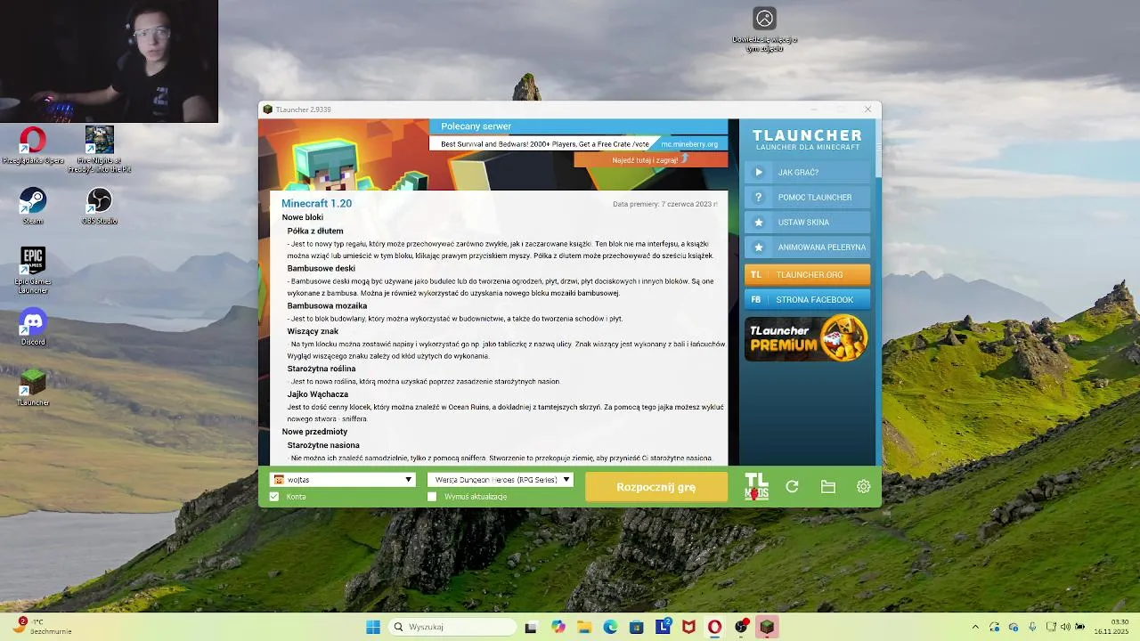Open File Explorer from taskbar
This screenshot has height=641, width=1140.
(x=584, y=627)
